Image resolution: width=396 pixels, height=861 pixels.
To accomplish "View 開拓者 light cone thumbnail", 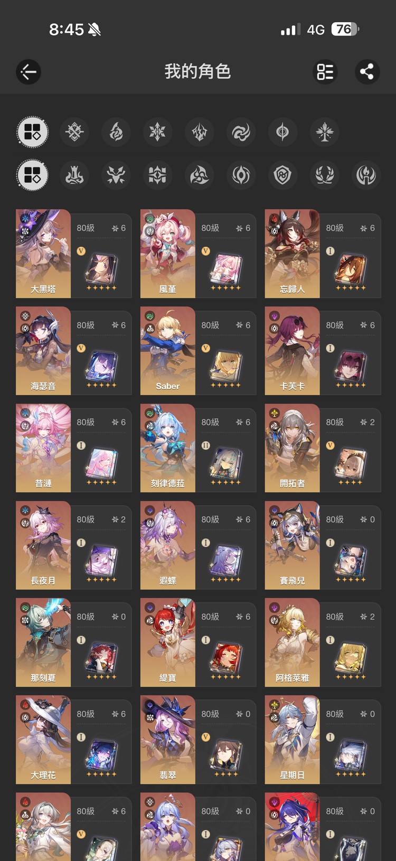I will click(x=351, y=464).
